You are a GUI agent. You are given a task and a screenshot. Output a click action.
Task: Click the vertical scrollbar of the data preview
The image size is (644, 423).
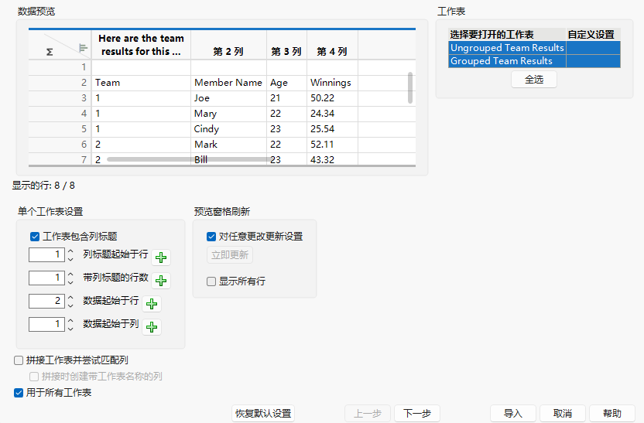(410, 88)
